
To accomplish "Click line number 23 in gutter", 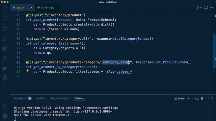I will [18, 62].
